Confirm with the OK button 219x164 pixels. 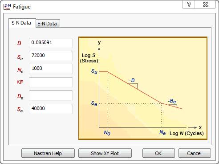[158, 153]
